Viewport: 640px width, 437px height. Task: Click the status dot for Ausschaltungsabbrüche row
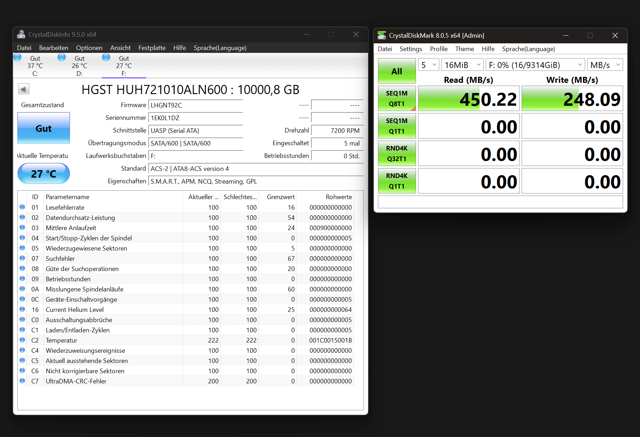[x=22, y=320]
